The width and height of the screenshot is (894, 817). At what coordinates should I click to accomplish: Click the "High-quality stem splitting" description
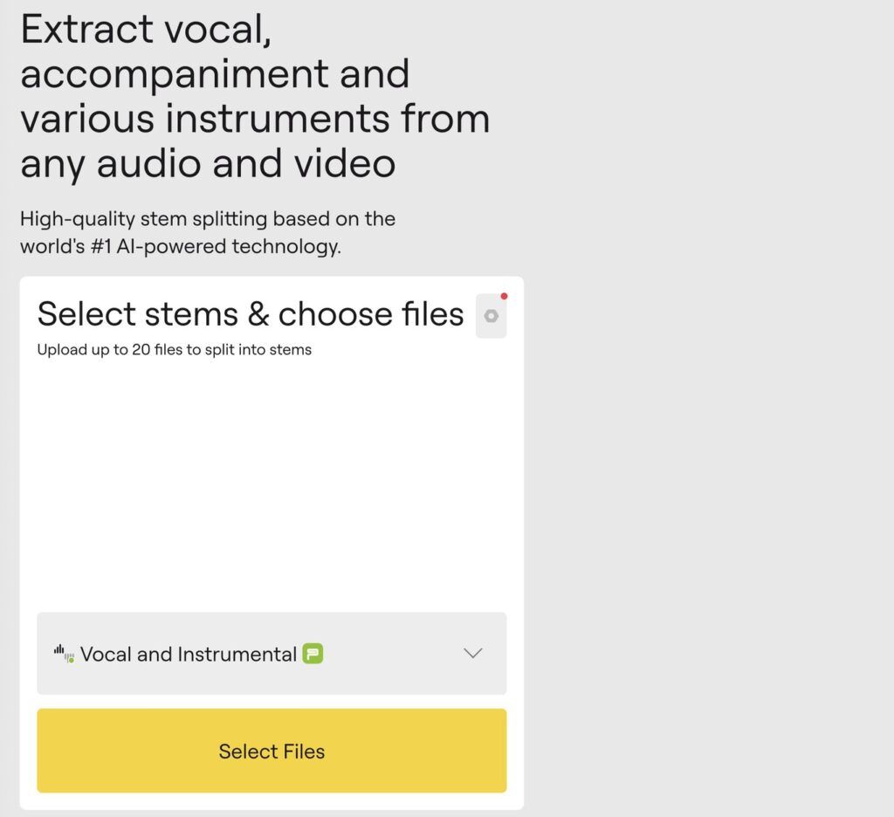click(208, 218)
